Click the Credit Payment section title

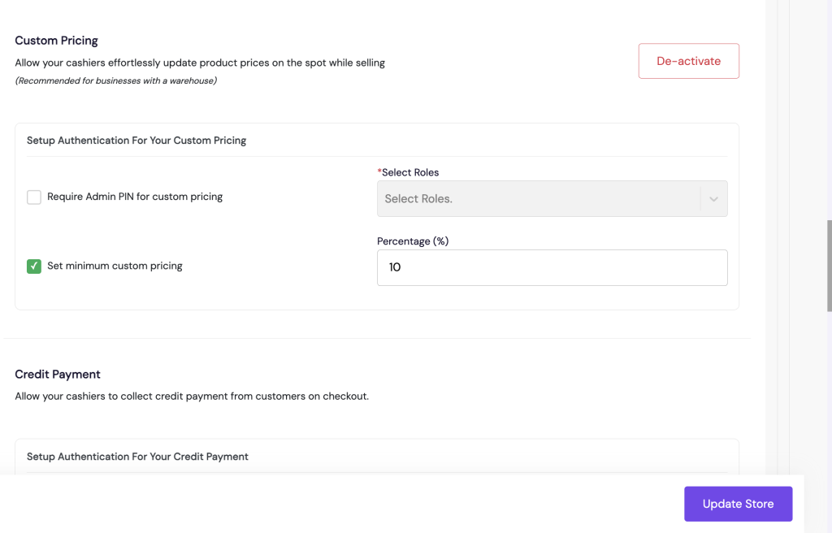[58, 374]
